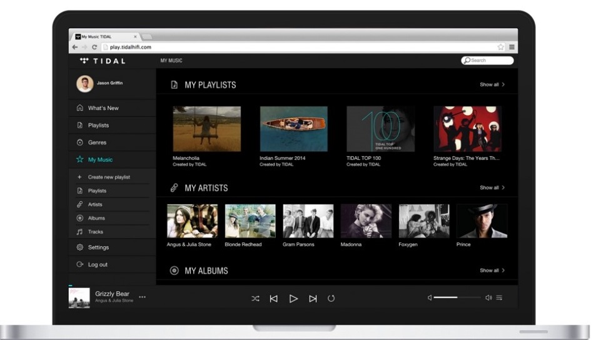This screenshot has height=340, width=596.
Task: Open Foxygen artist photo
Action: pyautogui.click(x=424, y=221)
